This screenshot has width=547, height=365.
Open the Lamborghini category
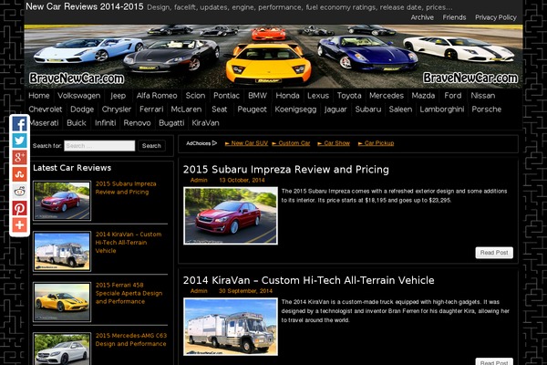tap(442, 109)
